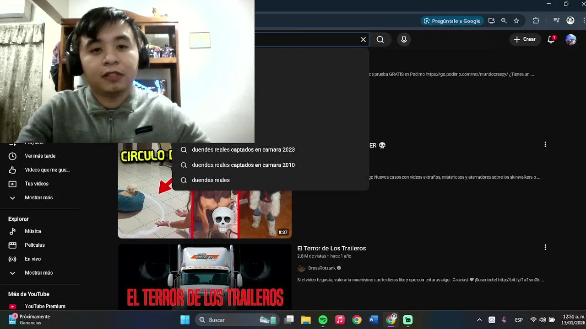Viewport: 586px width, 329px height.
Task: Open the red music app in taskbar
Action: (x=340, y=320)
